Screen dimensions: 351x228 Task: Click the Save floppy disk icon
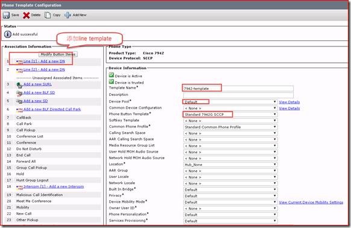pos(6,15)
